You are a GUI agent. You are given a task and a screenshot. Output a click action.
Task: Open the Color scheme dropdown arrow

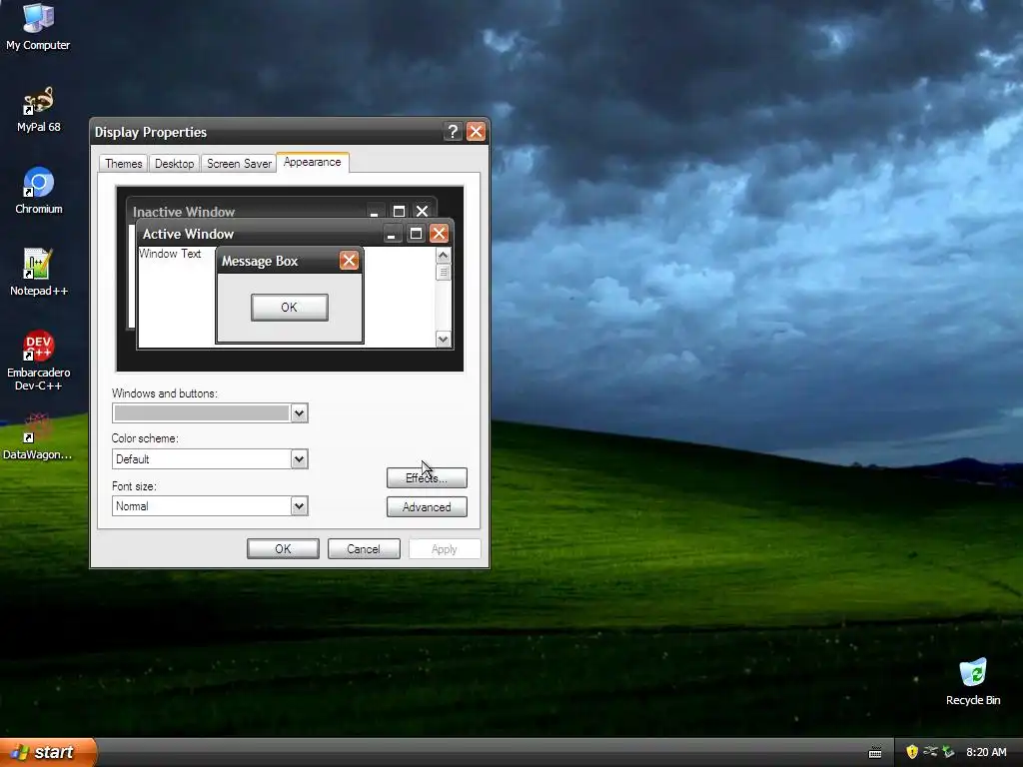[x=299, y=459]
